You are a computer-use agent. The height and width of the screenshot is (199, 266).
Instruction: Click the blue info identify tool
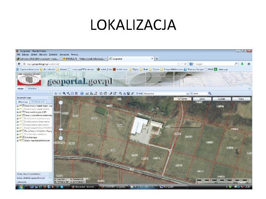click(82, 93)
